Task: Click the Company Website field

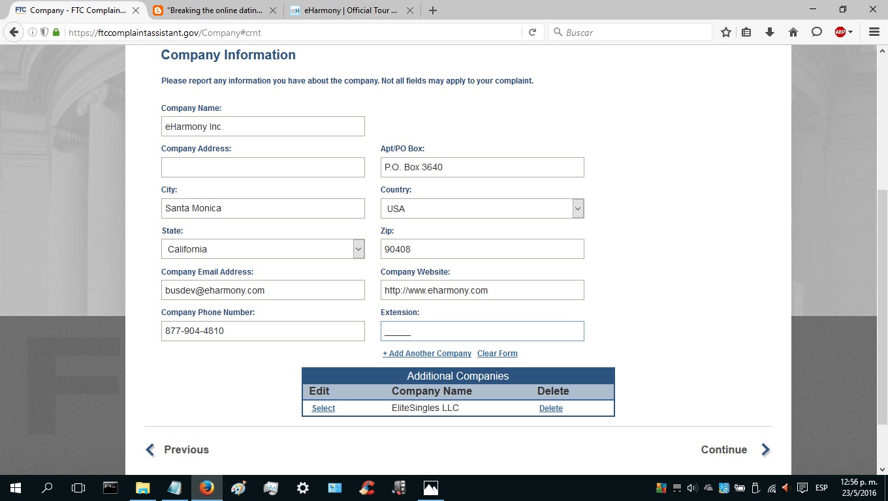Action: click(483, 290)
